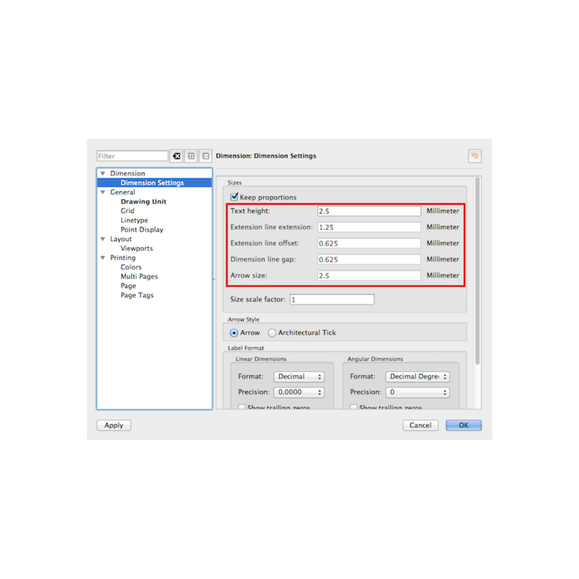This screenshot has height=579, width=579.
Task: Click the clear filter backspace icon
Action: (x=176, y=156)
